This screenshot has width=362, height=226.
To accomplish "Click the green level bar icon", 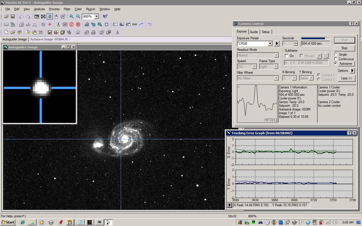I will click(135, 24).
